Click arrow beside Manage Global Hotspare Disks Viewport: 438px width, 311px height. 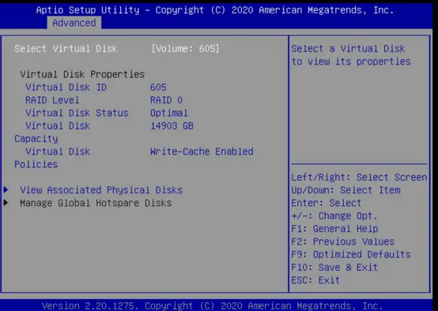pyautogui.click(x=6, y=203)
